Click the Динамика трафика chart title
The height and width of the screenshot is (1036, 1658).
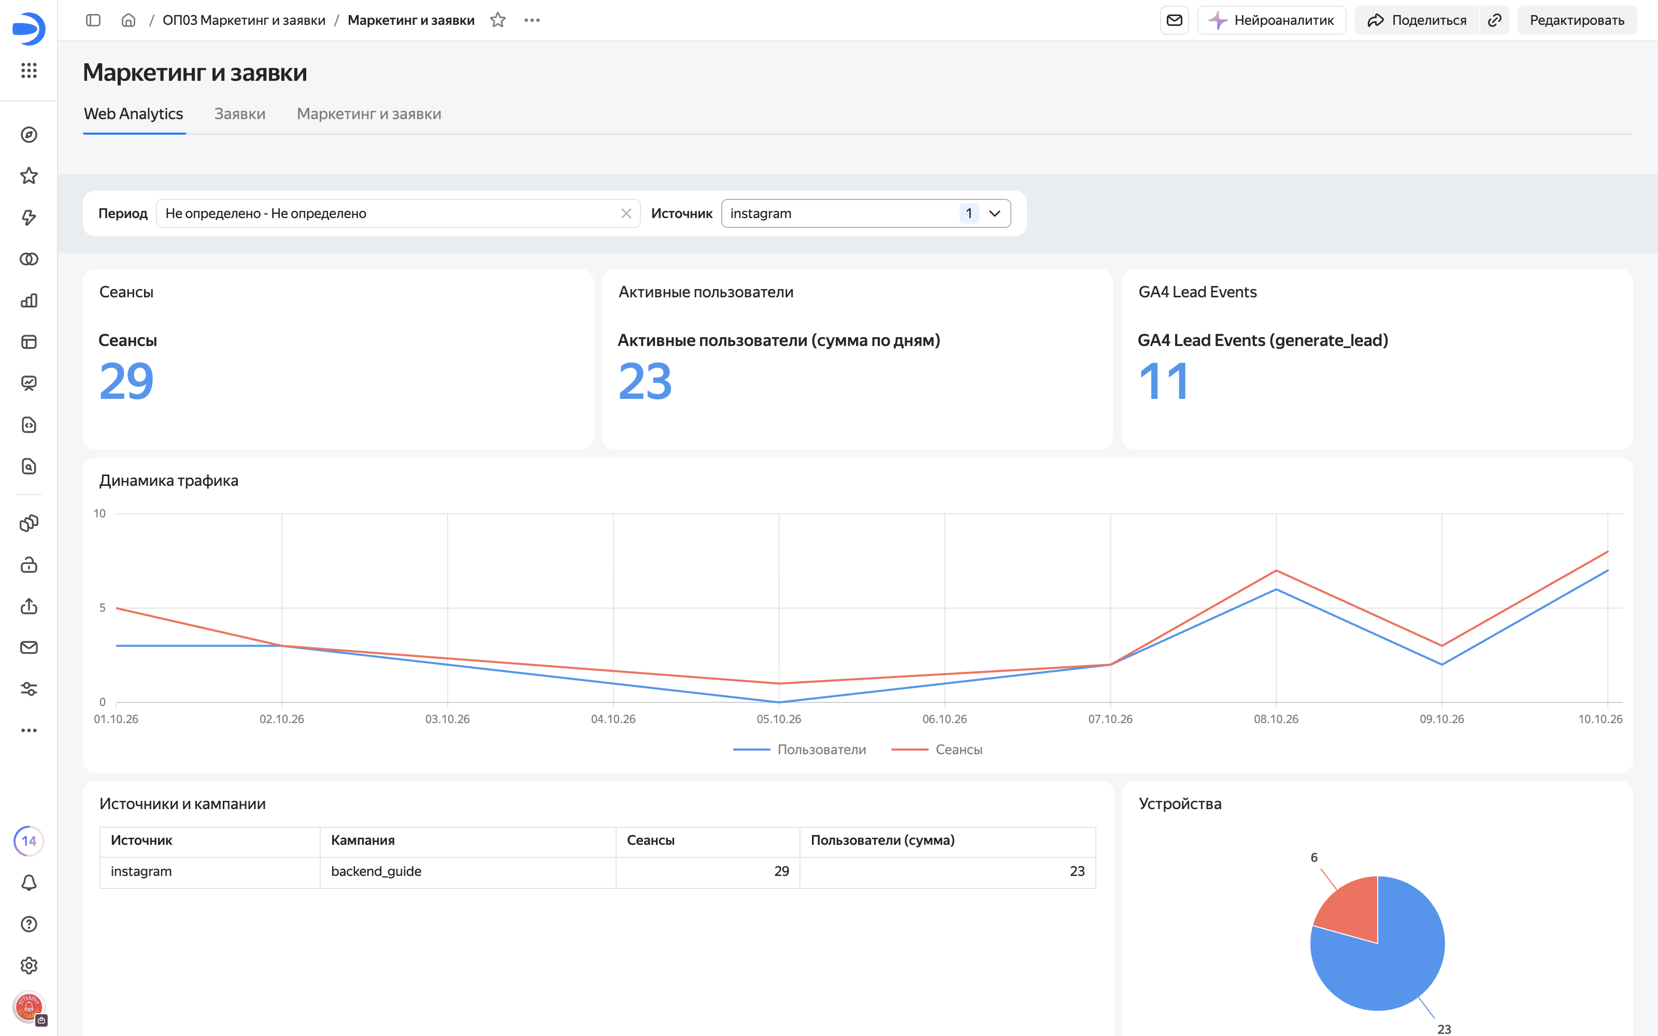[x=168, y=481]
